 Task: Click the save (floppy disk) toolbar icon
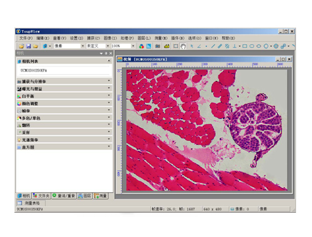coord(29,46)
